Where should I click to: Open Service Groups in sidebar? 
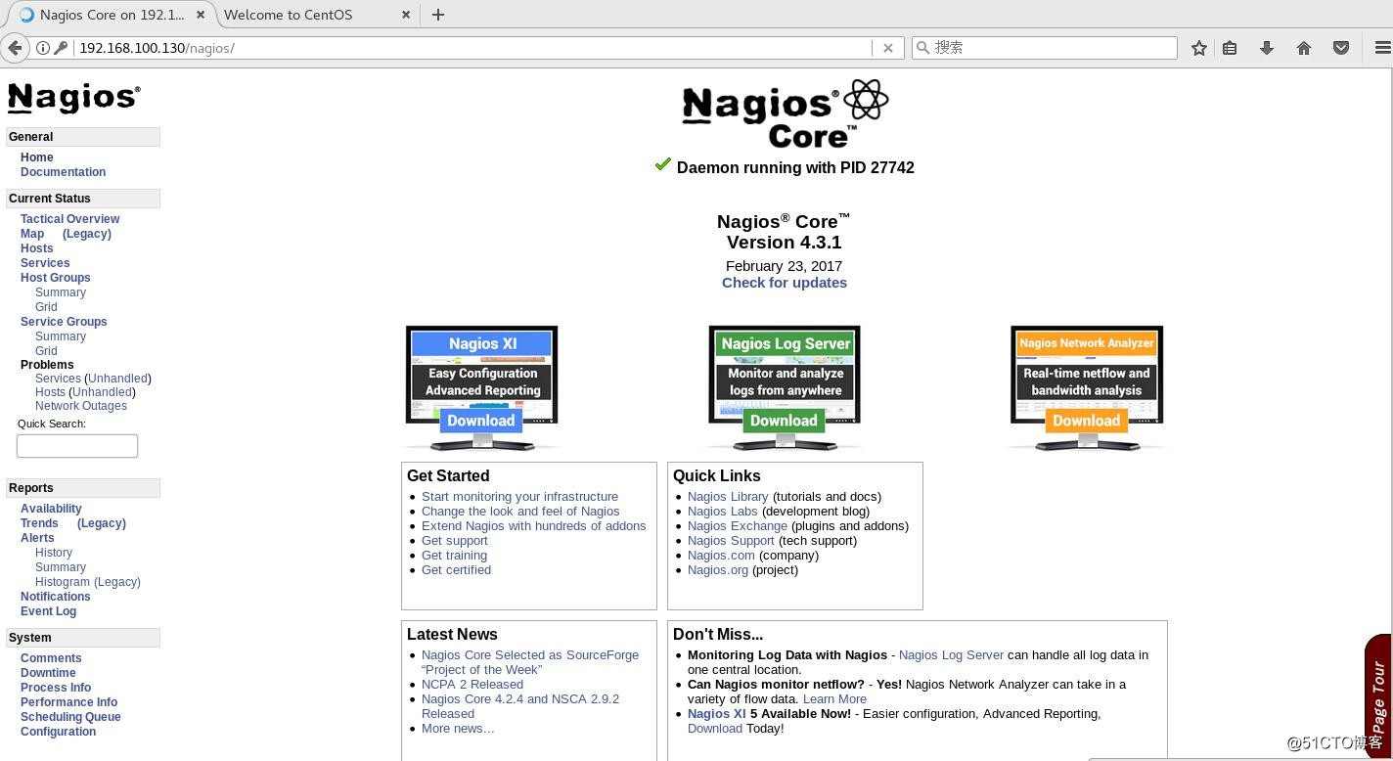[64, 322]
